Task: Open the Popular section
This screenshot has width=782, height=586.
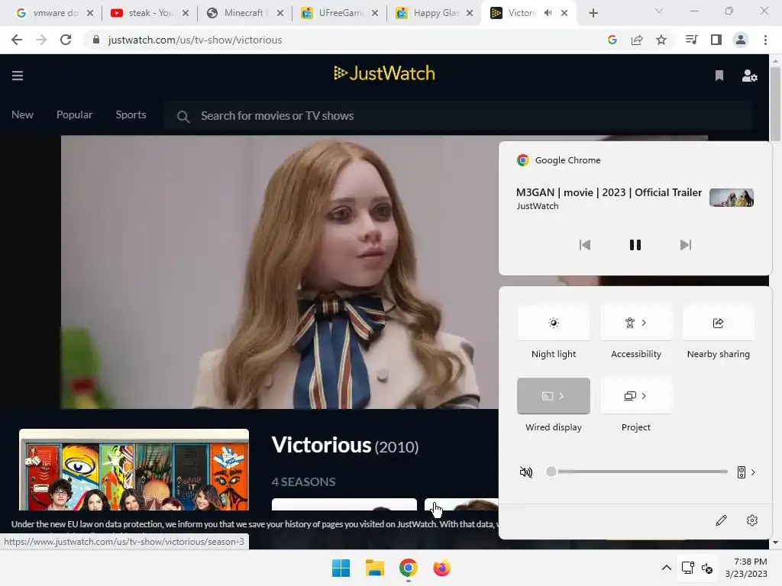Action: click(x=74, y=114)
